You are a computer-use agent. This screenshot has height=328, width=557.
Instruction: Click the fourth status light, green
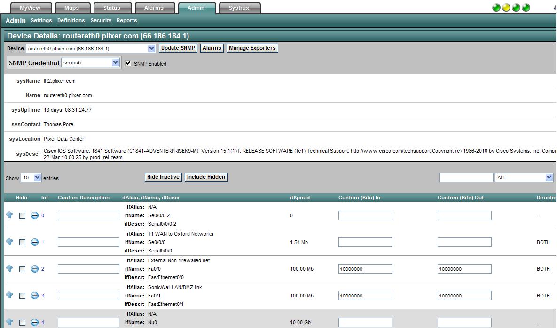pos(526,8)
